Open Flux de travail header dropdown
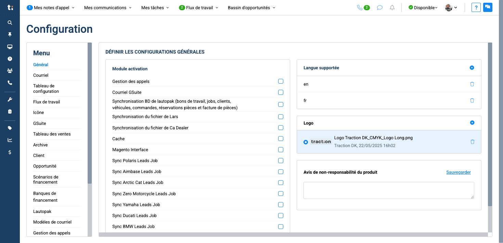503x243 pixels. point(198,8)
